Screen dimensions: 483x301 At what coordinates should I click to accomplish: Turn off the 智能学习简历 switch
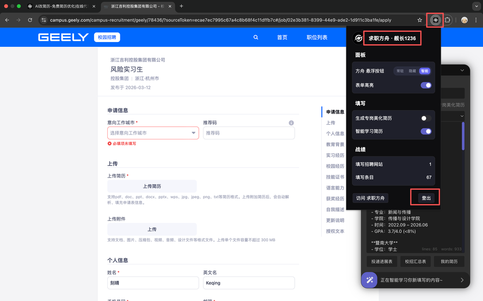point(426,131)
